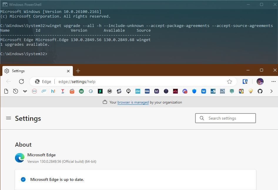Open the light blue circle bookmark
278x190 pixels.
coord(91,91)
